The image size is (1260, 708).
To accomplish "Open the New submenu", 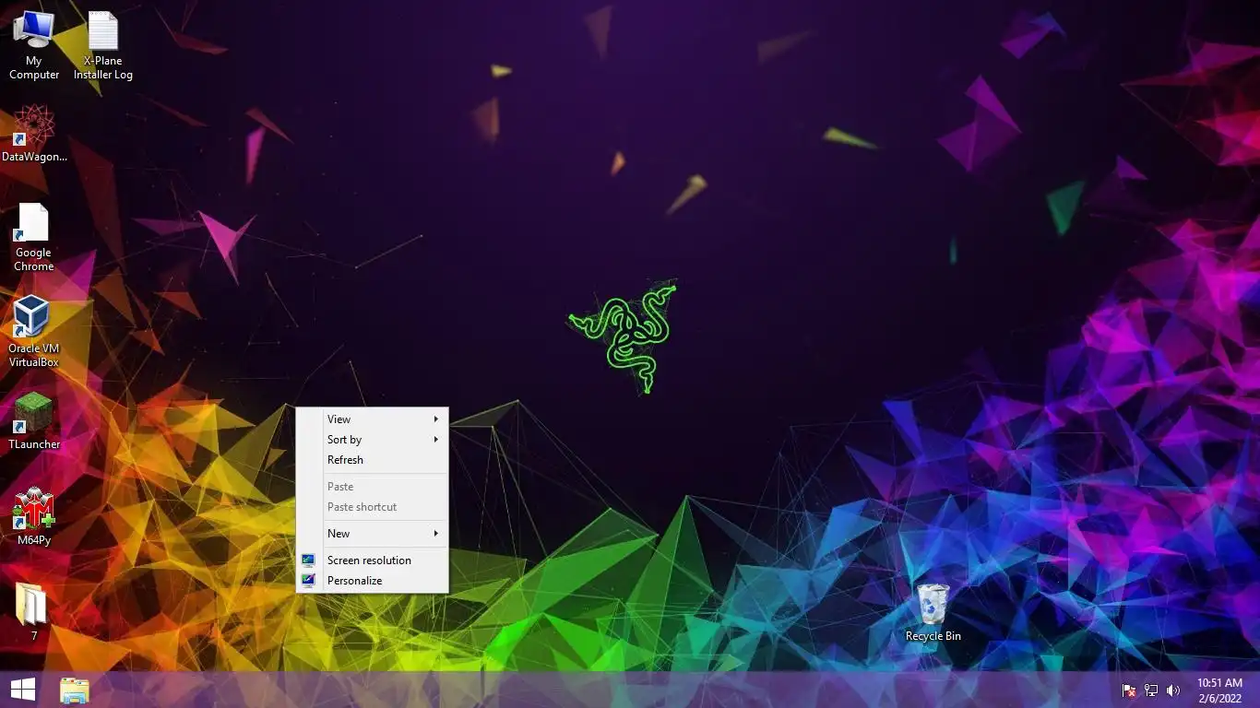I will coord(372,534).
